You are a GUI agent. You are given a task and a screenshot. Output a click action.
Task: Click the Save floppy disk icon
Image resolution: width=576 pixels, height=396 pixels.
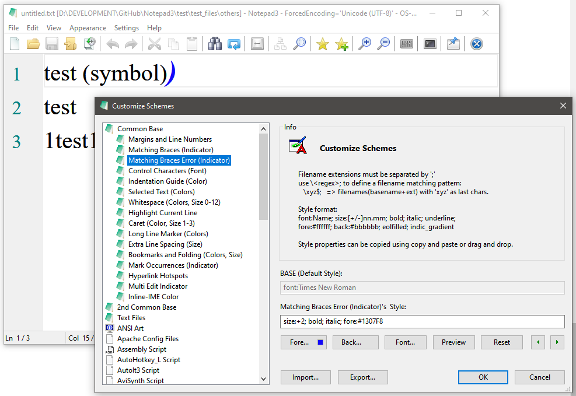52,44
